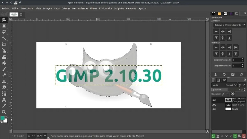Open the Relativo a Primer elemento dropdown

[x=230, y=25]
